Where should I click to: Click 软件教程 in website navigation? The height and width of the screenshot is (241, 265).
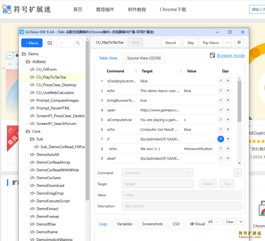137,9
